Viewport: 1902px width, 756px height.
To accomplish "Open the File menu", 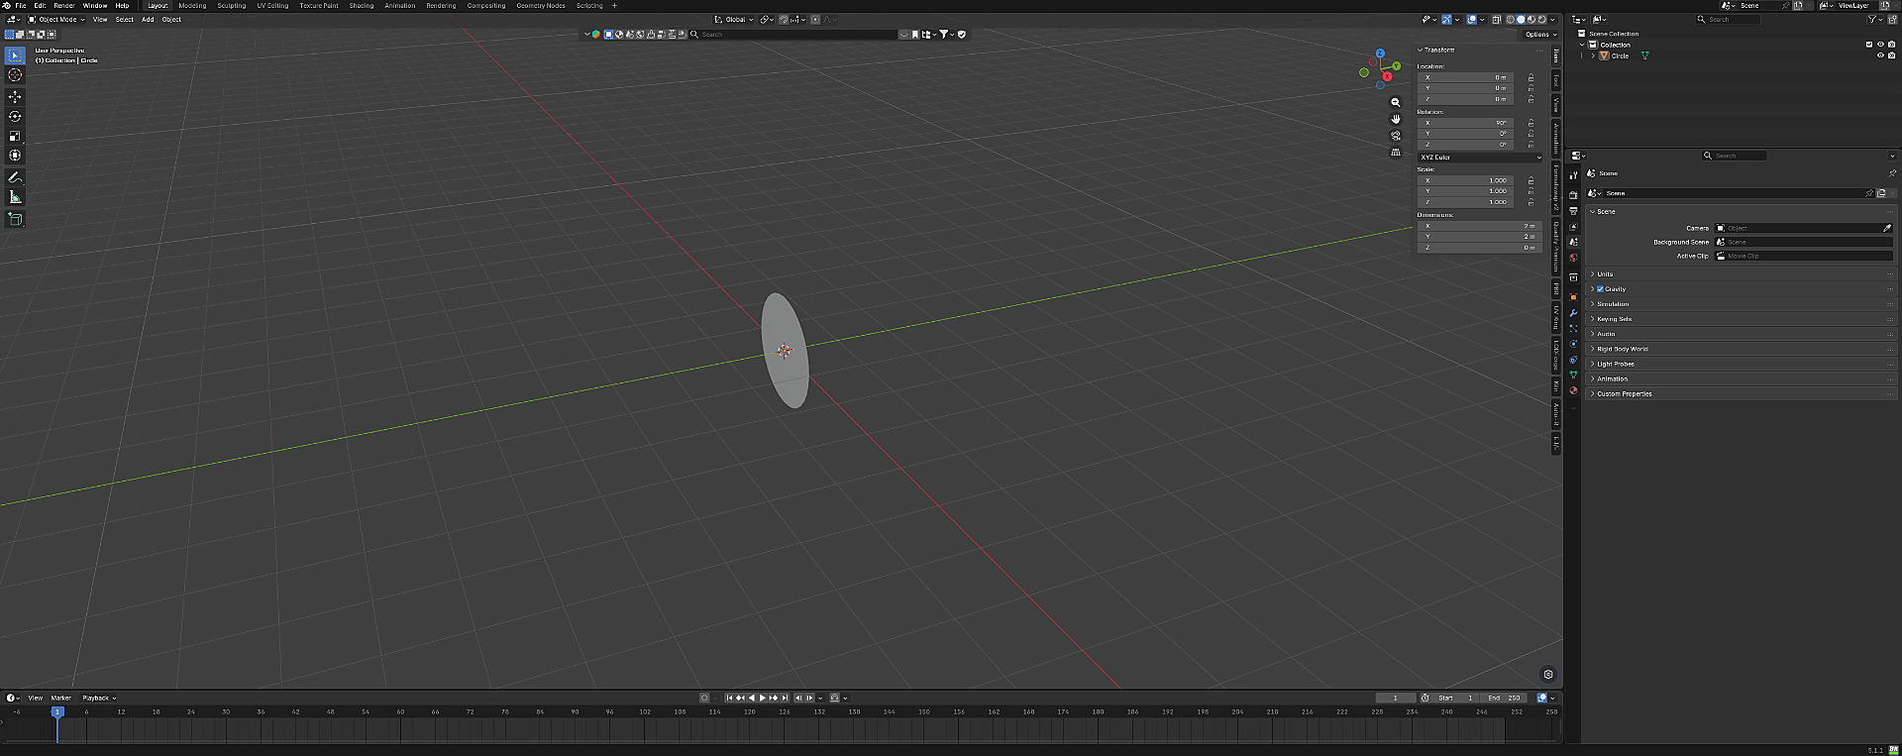I will click(x=21, y=5).
